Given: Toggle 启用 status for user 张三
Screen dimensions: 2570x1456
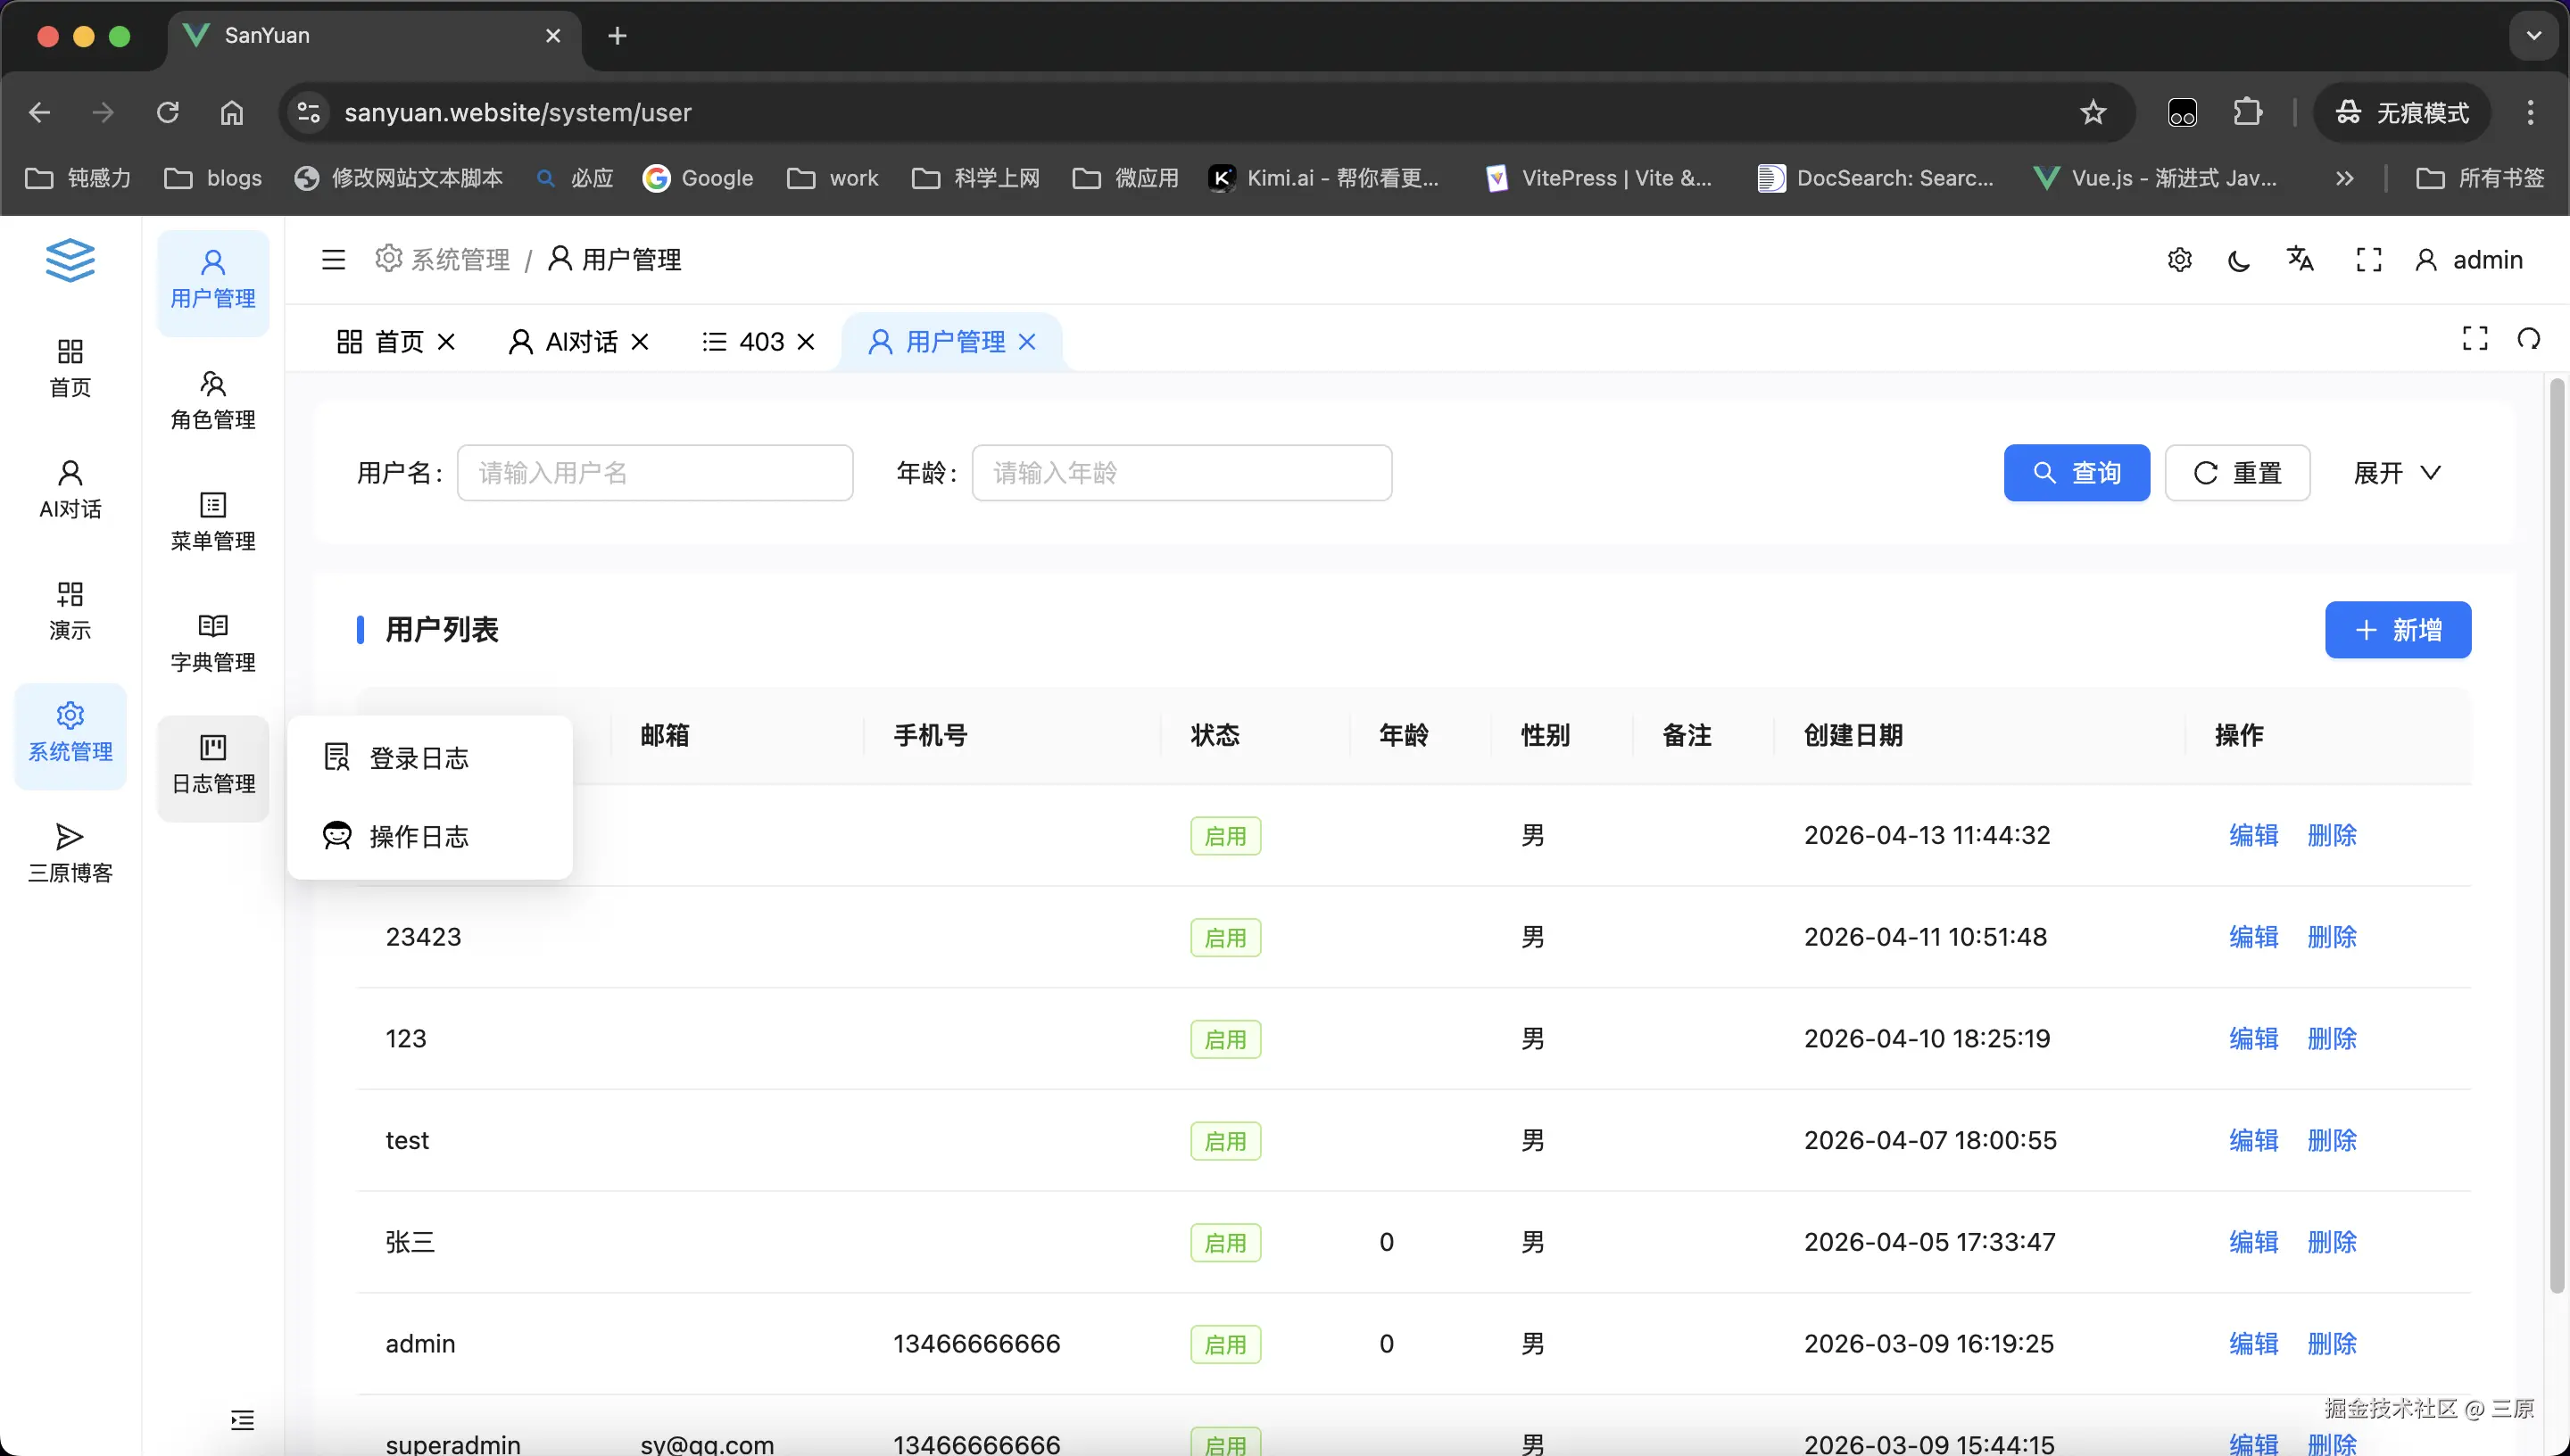Looking at the screenshot, I should pos(1225,1242).
